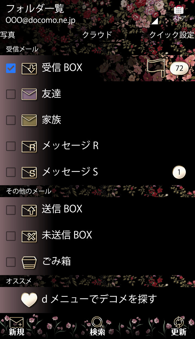Viewport: 195px width, 339px height.
Task: Switch to the 写真 tab
Action: 8,35
